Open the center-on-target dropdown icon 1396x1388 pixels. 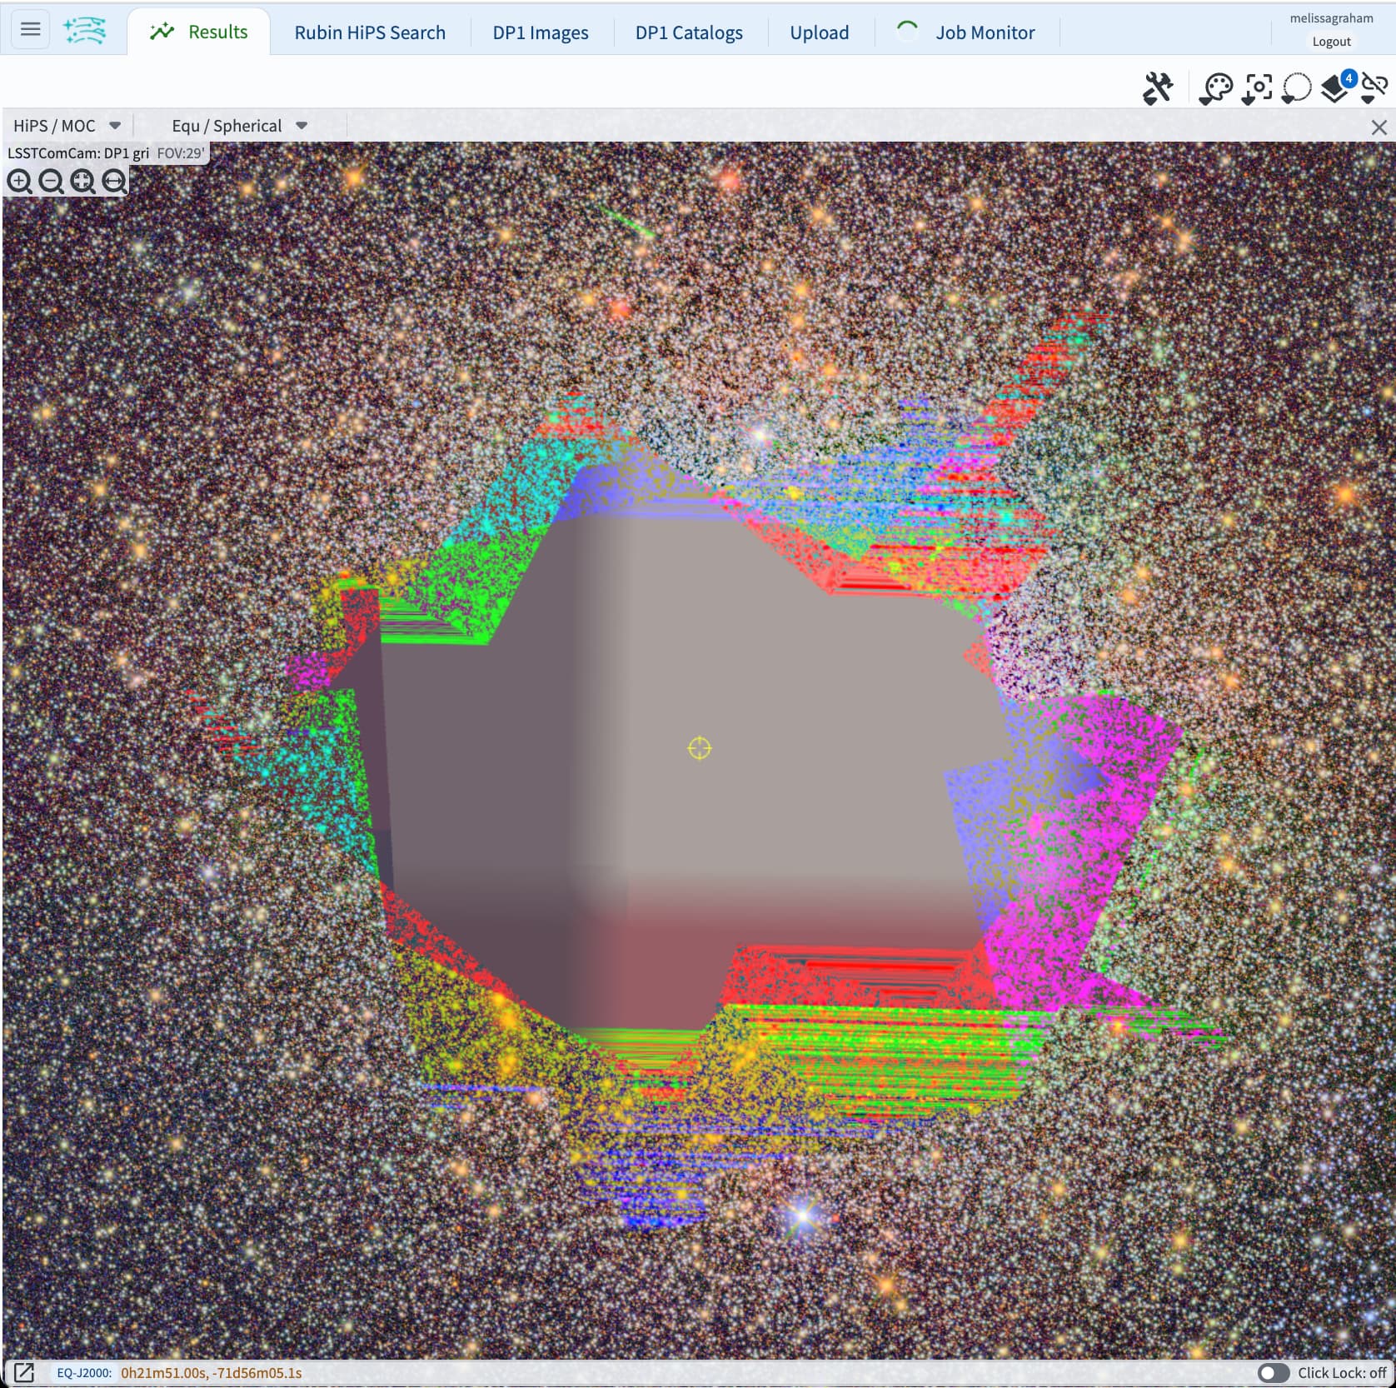1257,87
